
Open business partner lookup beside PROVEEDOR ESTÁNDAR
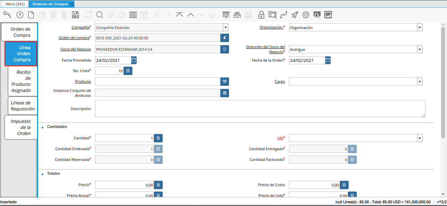tap(225, 49)
